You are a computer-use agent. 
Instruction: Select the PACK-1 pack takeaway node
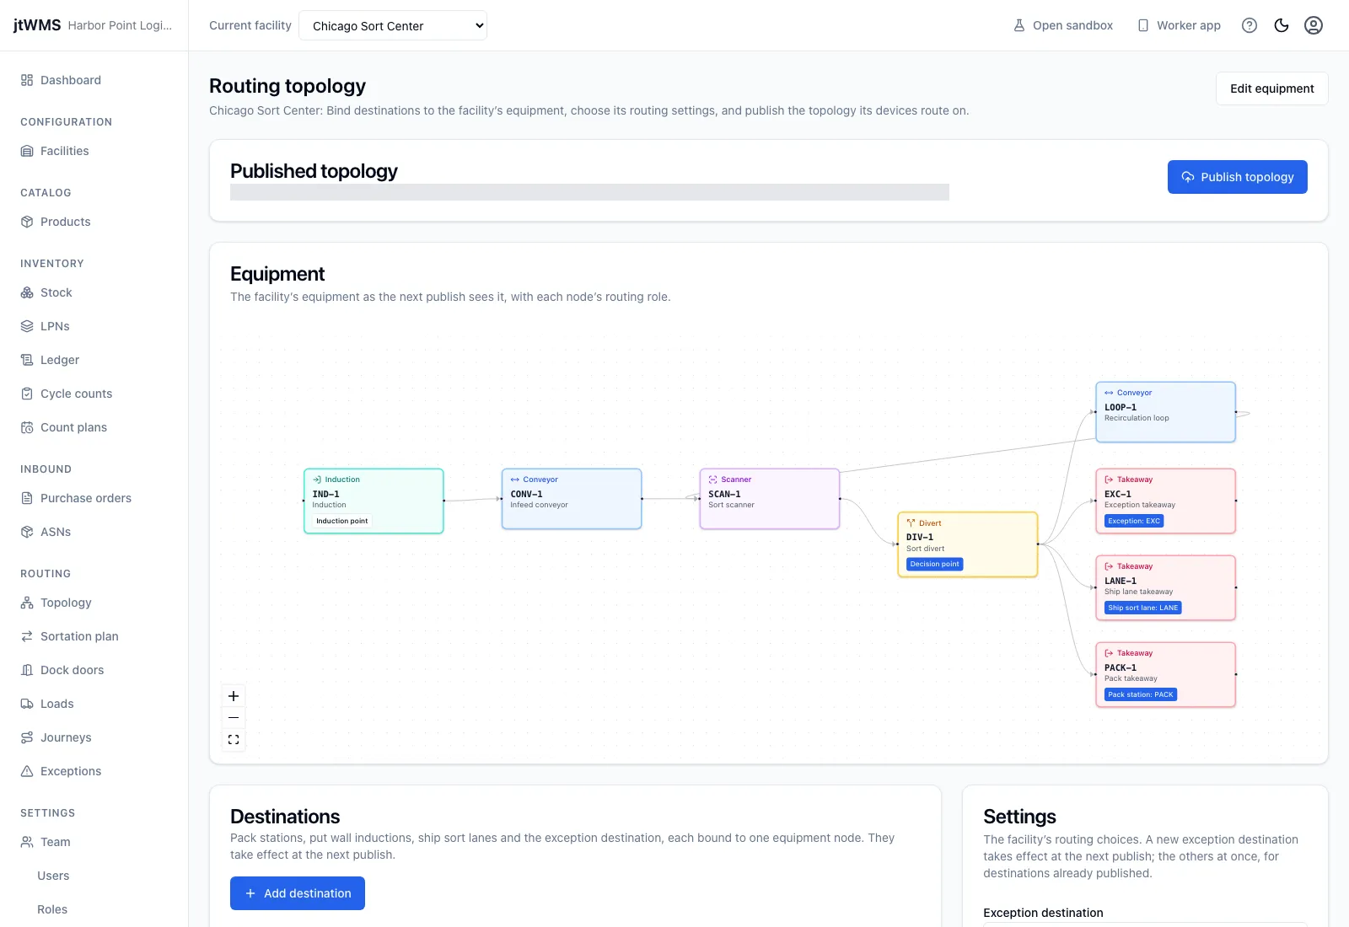(1166, 674)
